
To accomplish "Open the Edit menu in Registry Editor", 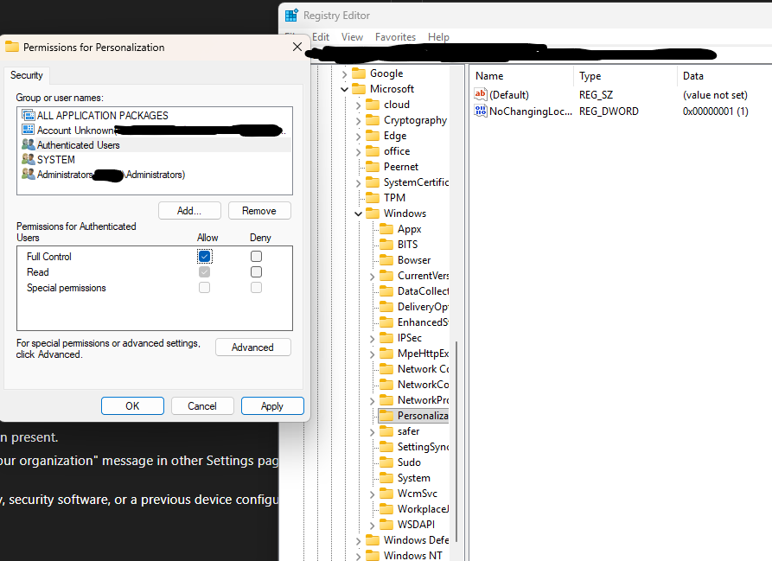I will coord(321,37).
